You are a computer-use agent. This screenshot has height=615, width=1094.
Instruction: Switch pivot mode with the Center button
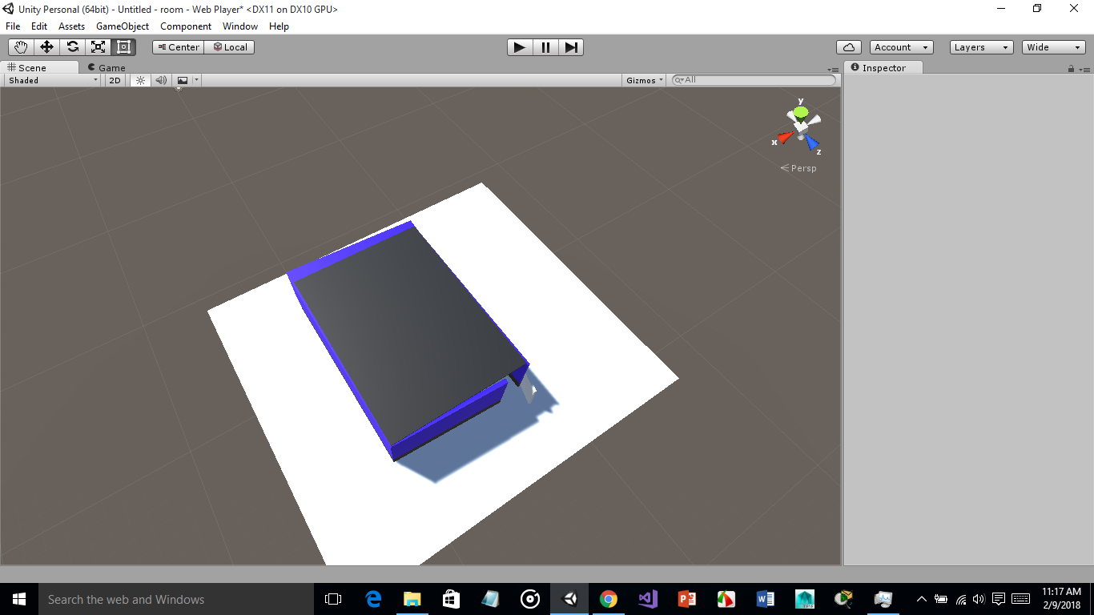coord(177,47)
